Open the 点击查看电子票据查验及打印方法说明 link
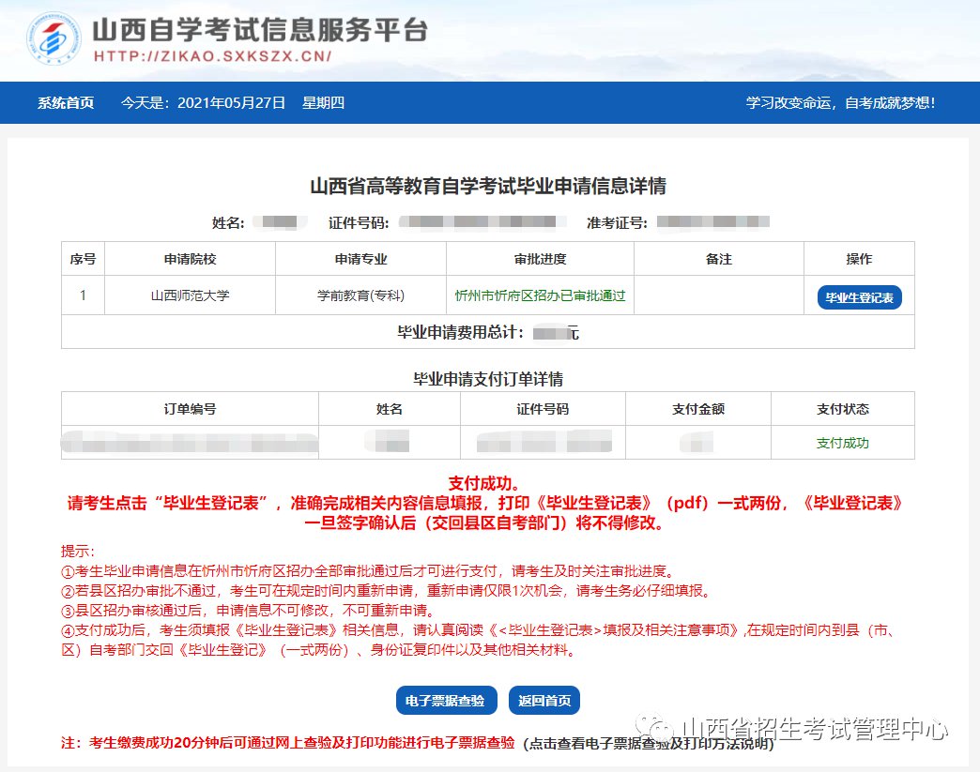The height and width of the screenshot is (772, 980). 649,744
